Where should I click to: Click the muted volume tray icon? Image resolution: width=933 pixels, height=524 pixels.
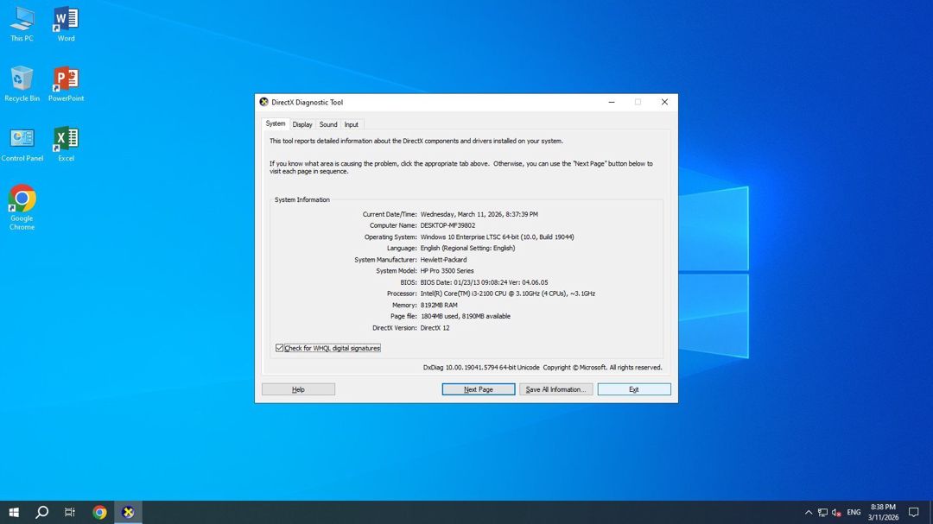(836, 512)
